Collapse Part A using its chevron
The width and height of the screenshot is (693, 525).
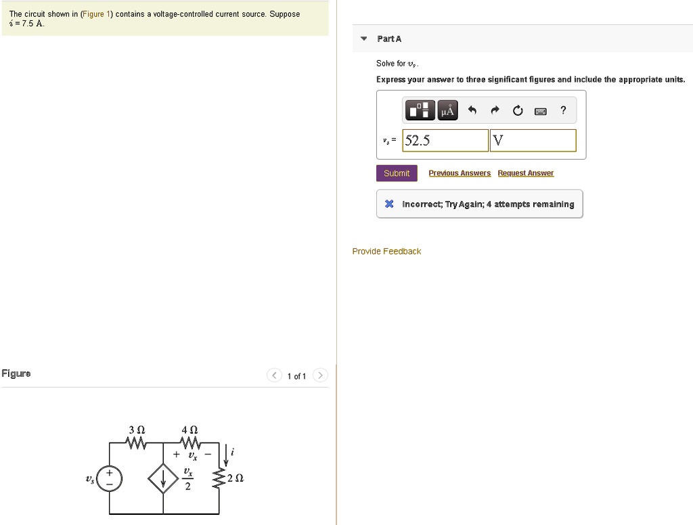[363, 39]
